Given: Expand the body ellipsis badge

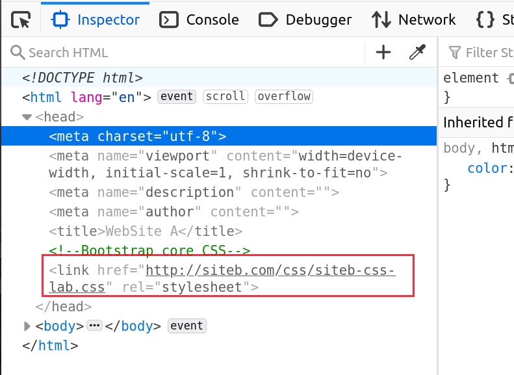Looking at the screenshot, I should click(x=94, y=326).
